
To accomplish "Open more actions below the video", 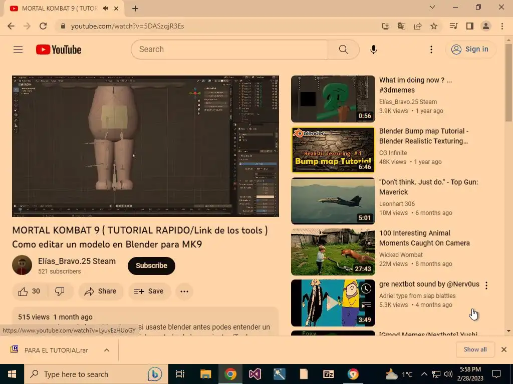I will tap(184, 291).
